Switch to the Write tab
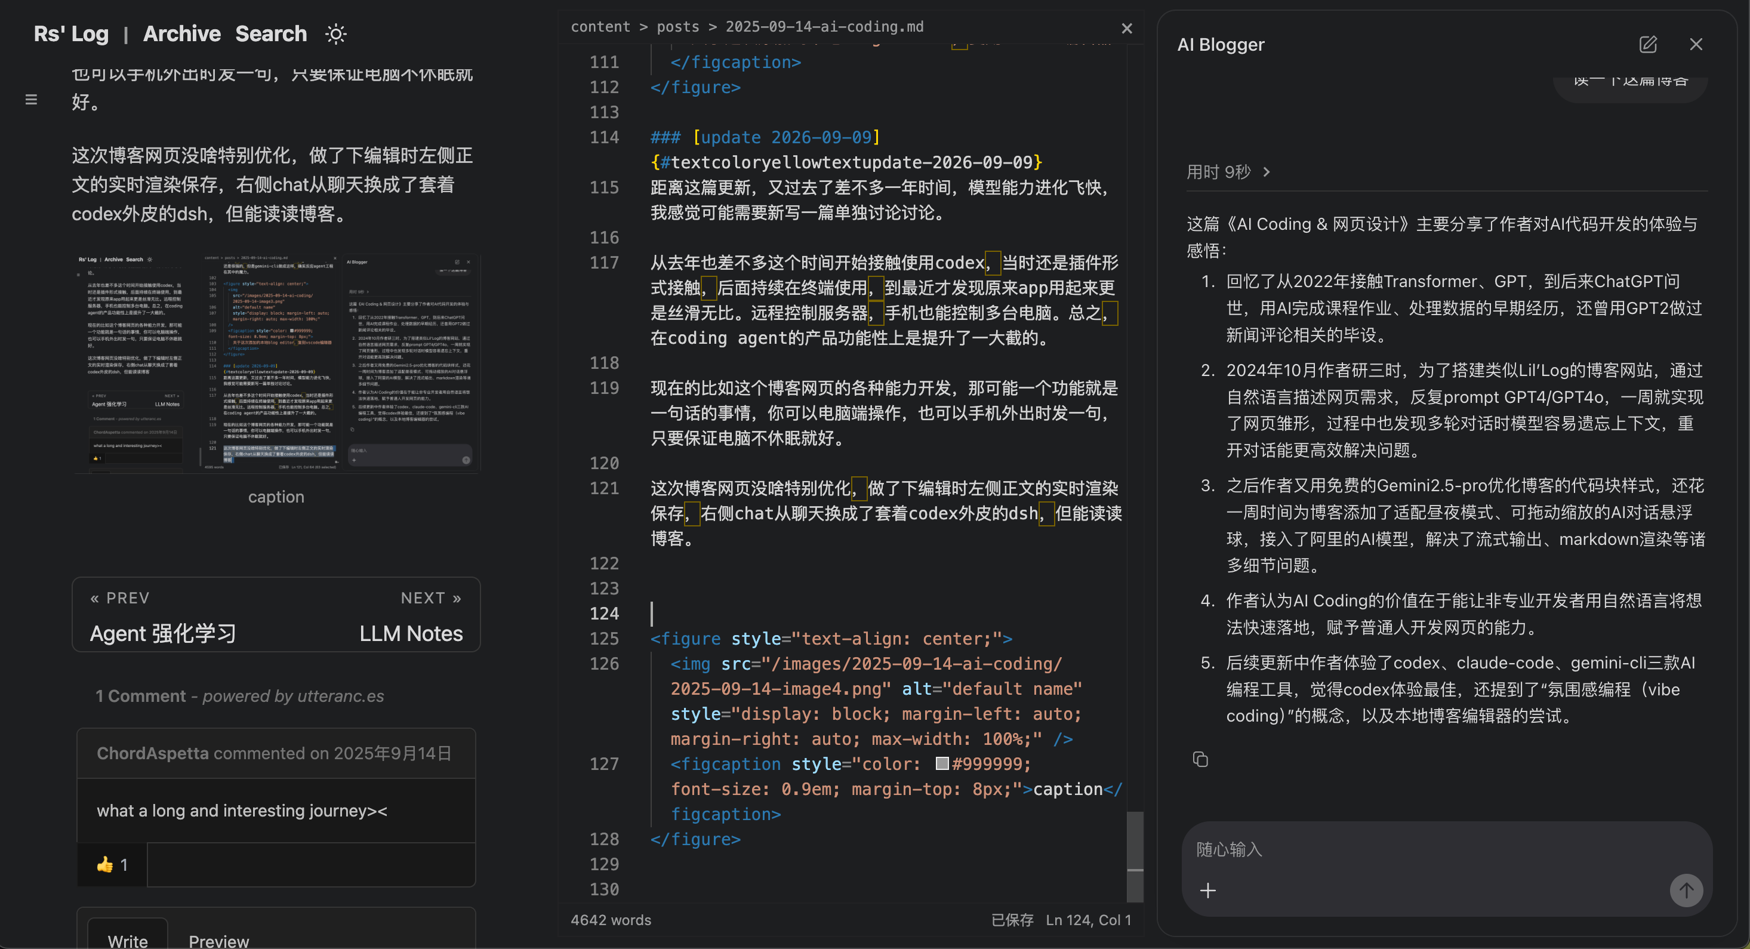This screenshot has width=1750, height=949. pos(128,941)
